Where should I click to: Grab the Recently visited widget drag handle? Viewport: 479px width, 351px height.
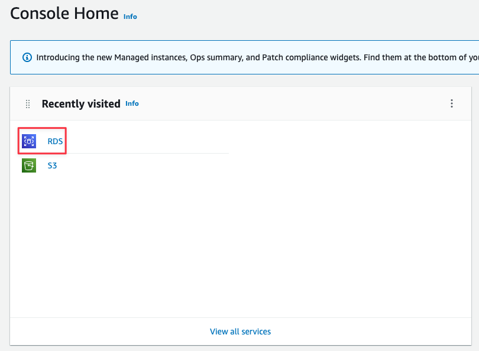pyautogui.click(x=28, y=104)
